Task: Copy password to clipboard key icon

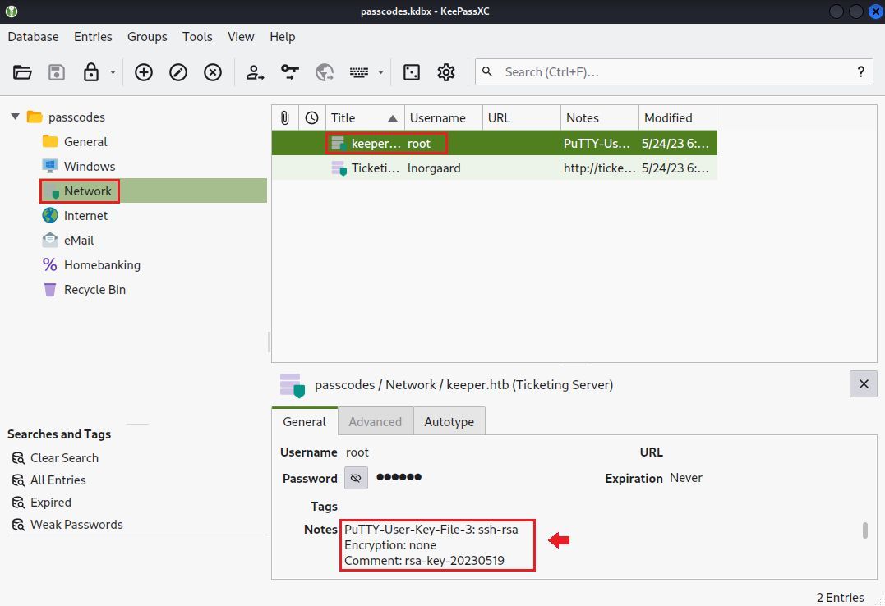Action: pyautogui.click(x=289, y=72)
